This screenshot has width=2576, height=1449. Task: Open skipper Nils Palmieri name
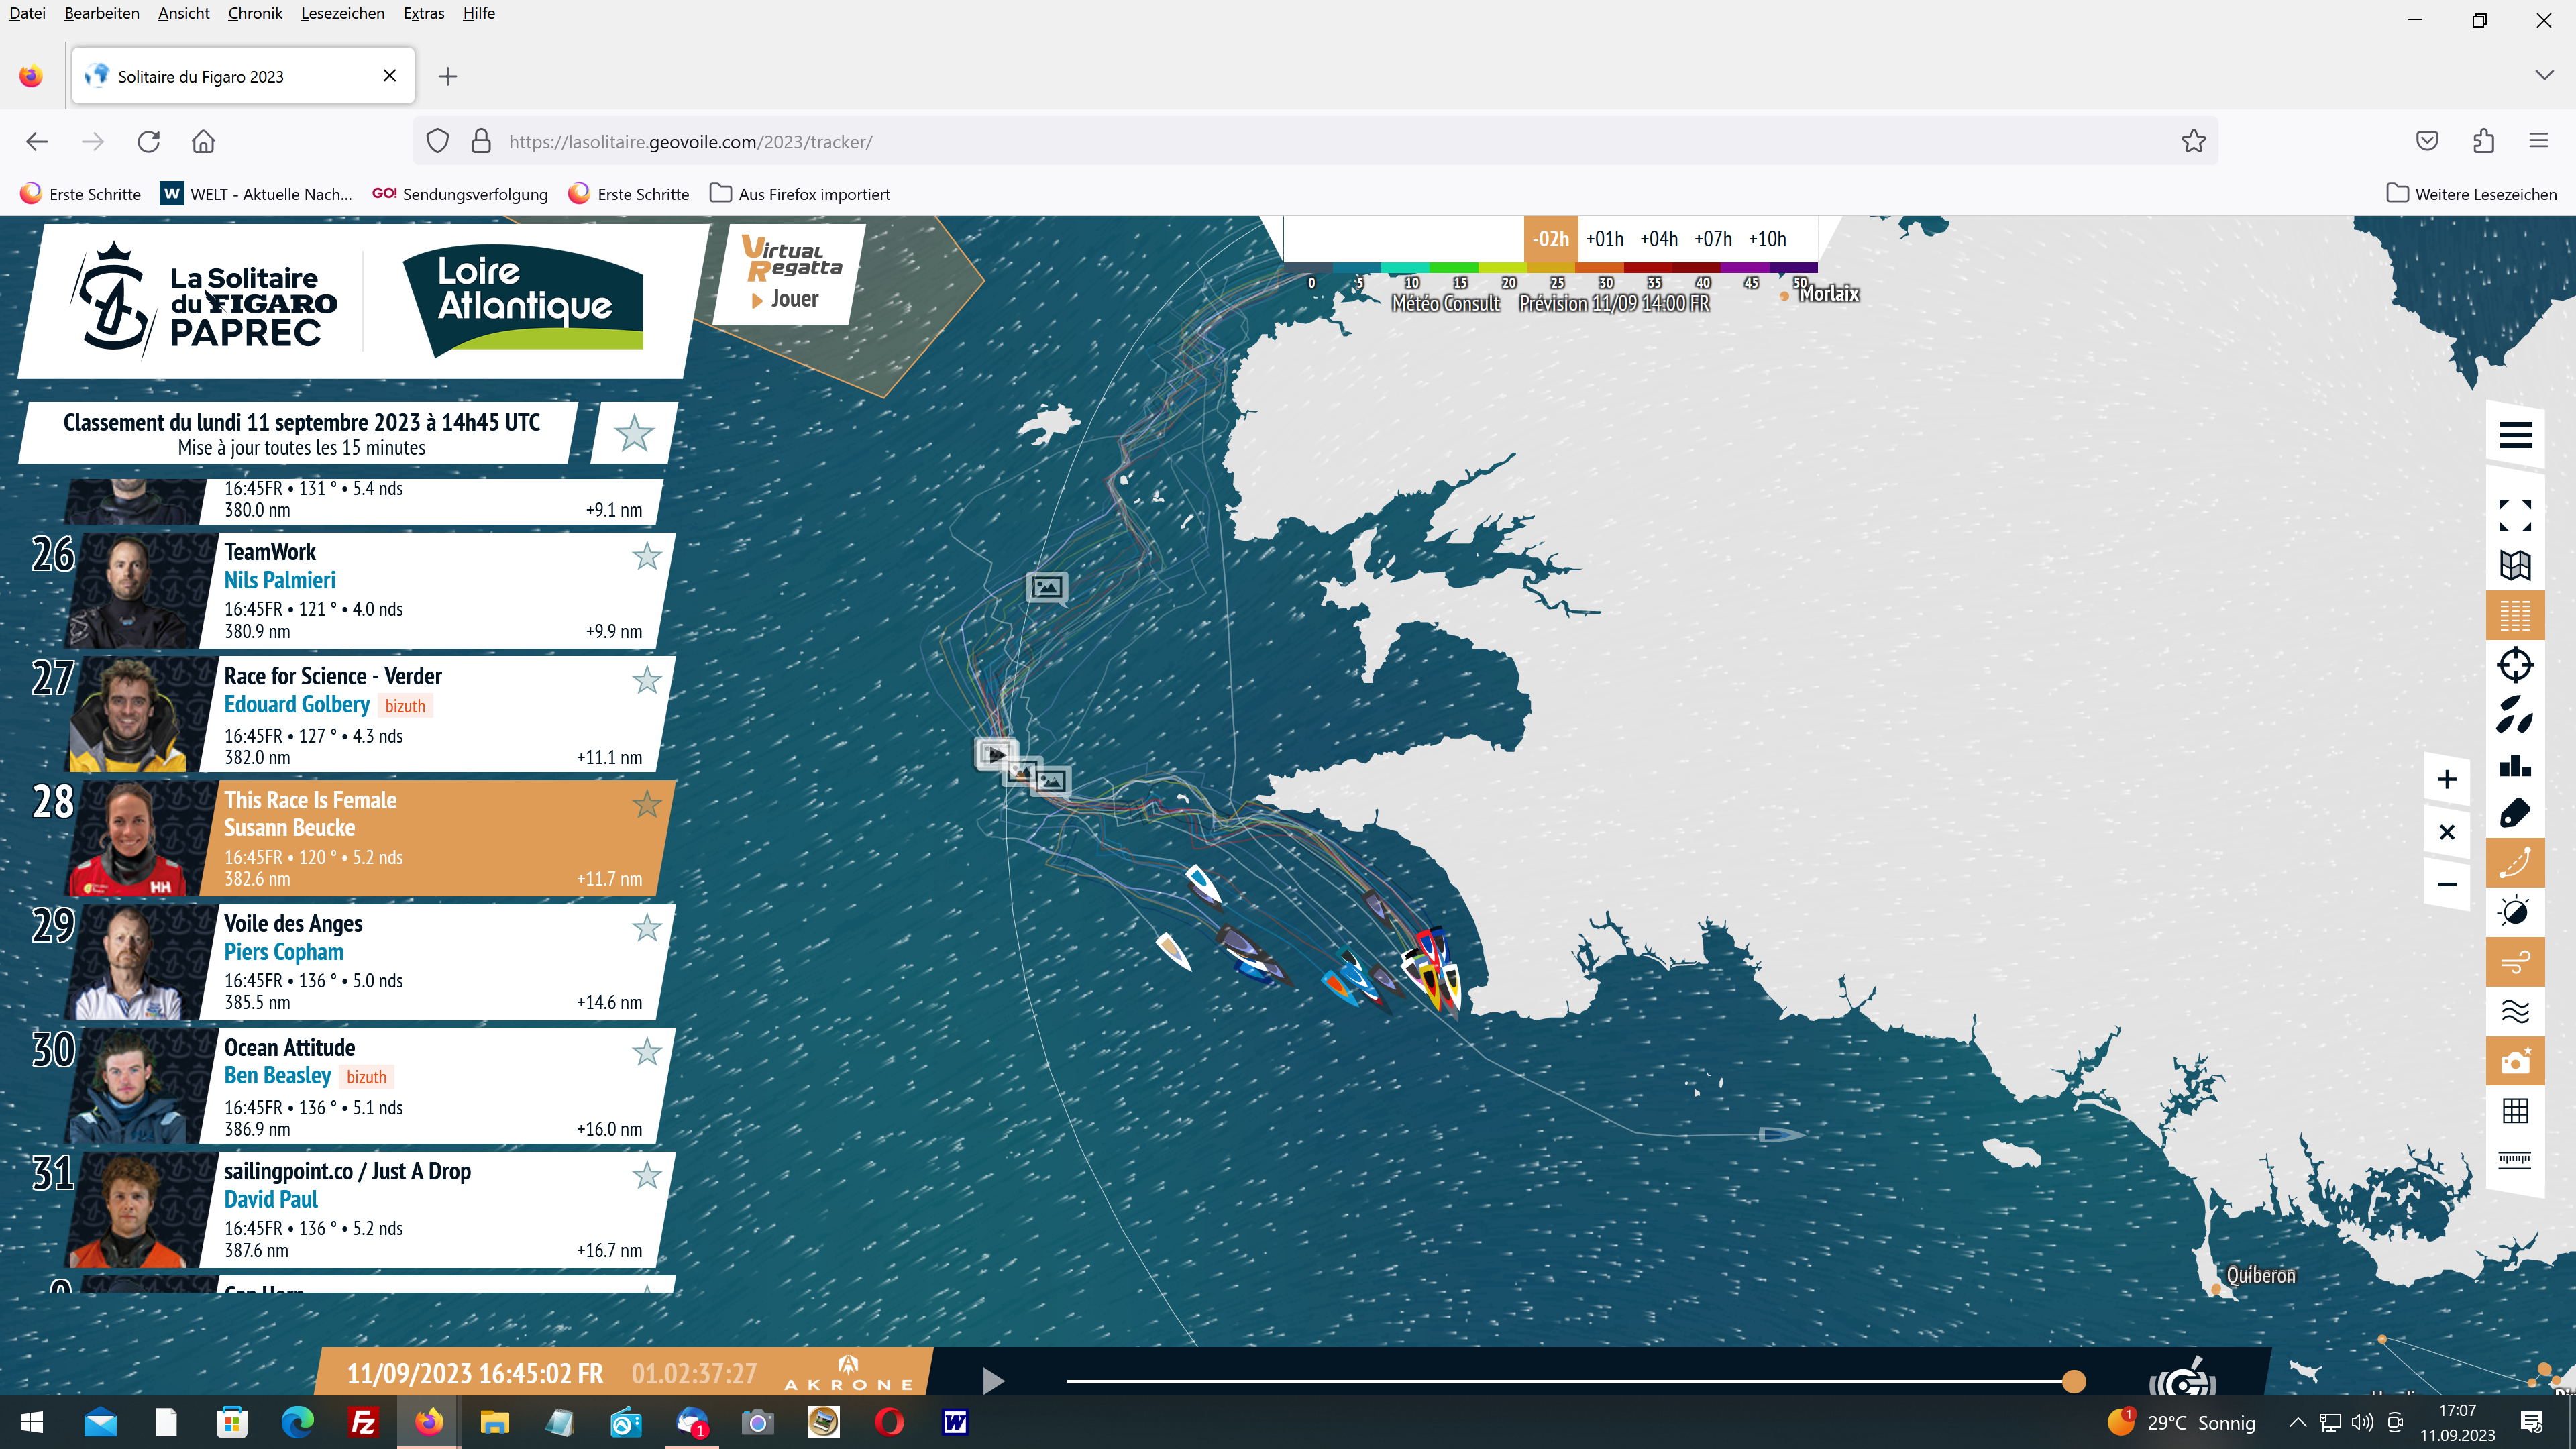[x=280, y=581]
